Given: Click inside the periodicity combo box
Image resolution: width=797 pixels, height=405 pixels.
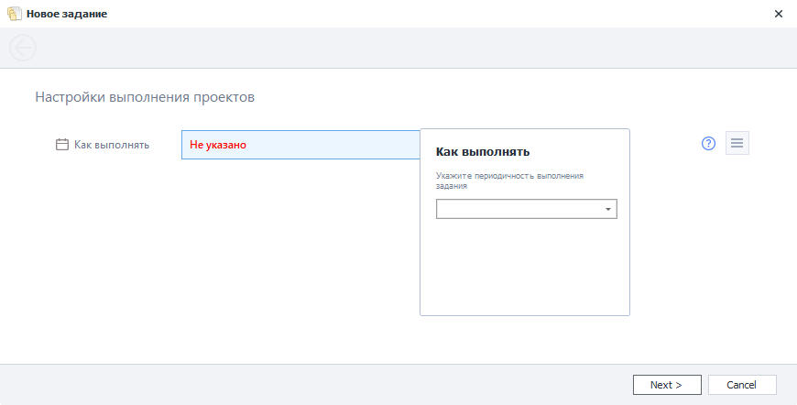Looking at the screenshot, I should click(518, 210).
